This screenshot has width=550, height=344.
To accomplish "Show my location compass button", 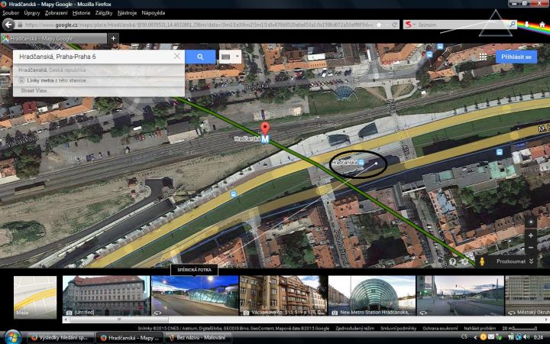I will coord(531,222).
